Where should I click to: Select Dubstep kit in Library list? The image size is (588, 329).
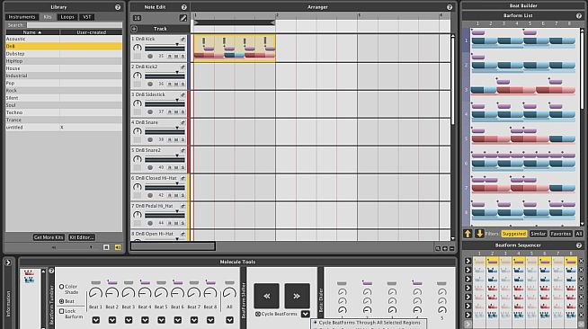pyautogui.click(x=64, y=54)
